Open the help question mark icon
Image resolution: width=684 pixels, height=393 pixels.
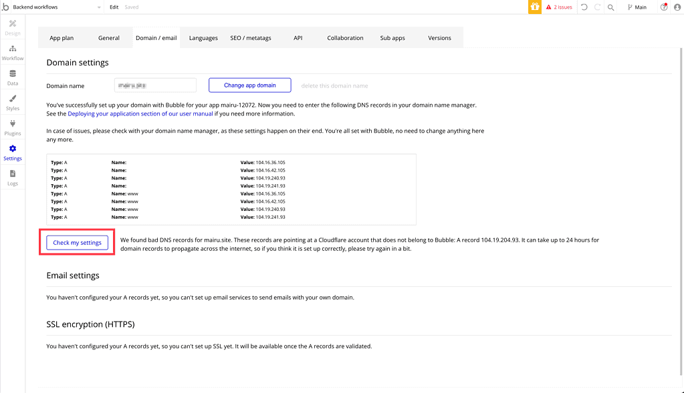point(663,7)
